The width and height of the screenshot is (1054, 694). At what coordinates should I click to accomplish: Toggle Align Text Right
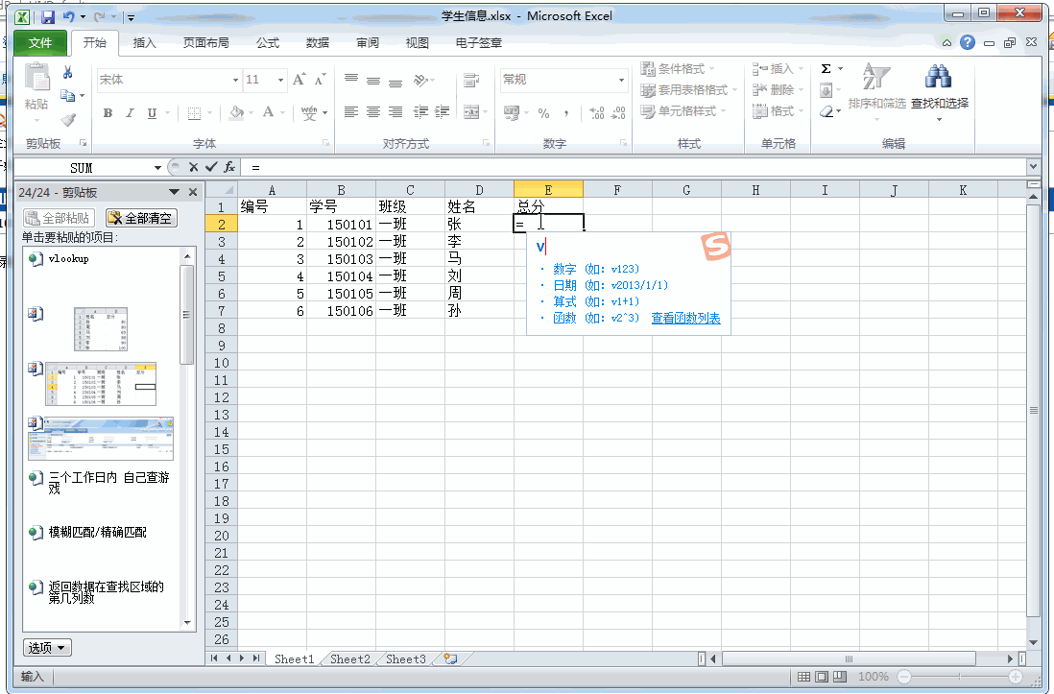[x=395, y=112]
